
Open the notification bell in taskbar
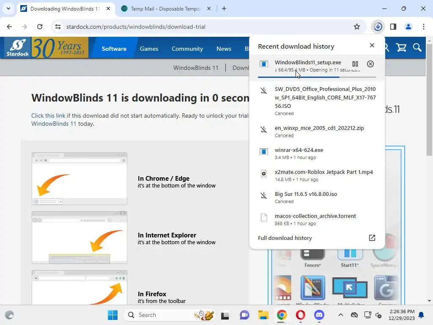tap(422, 315)
